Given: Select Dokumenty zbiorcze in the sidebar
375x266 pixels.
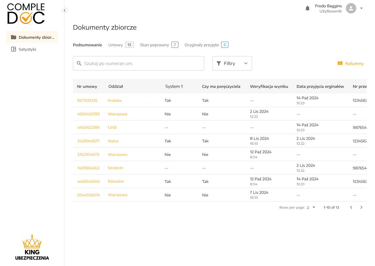Looking at the screenshot, I should coord(32,37).
